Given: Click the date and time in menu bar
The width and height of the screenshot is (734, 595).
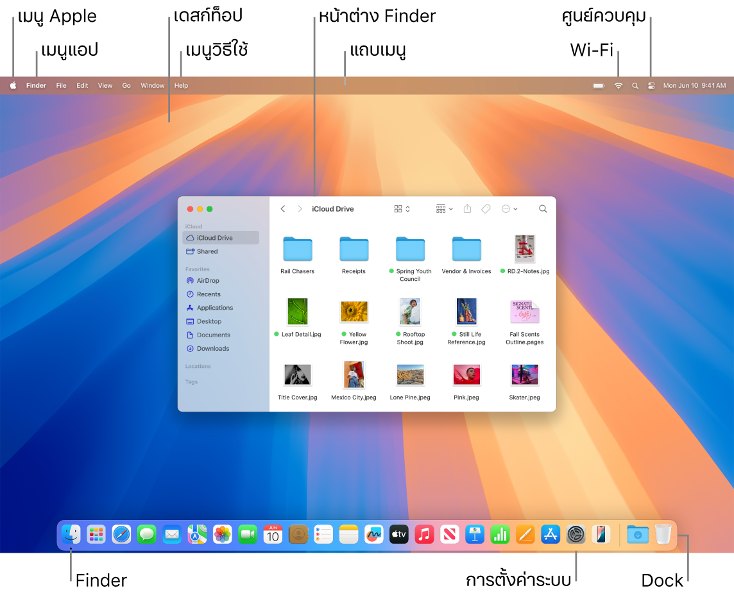Looking at the screenshot, I should click(x=694, y=86).
